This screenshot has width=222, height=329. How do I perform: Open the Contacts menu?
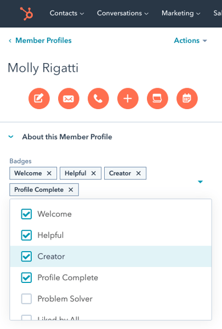click(x=67, y=13)
